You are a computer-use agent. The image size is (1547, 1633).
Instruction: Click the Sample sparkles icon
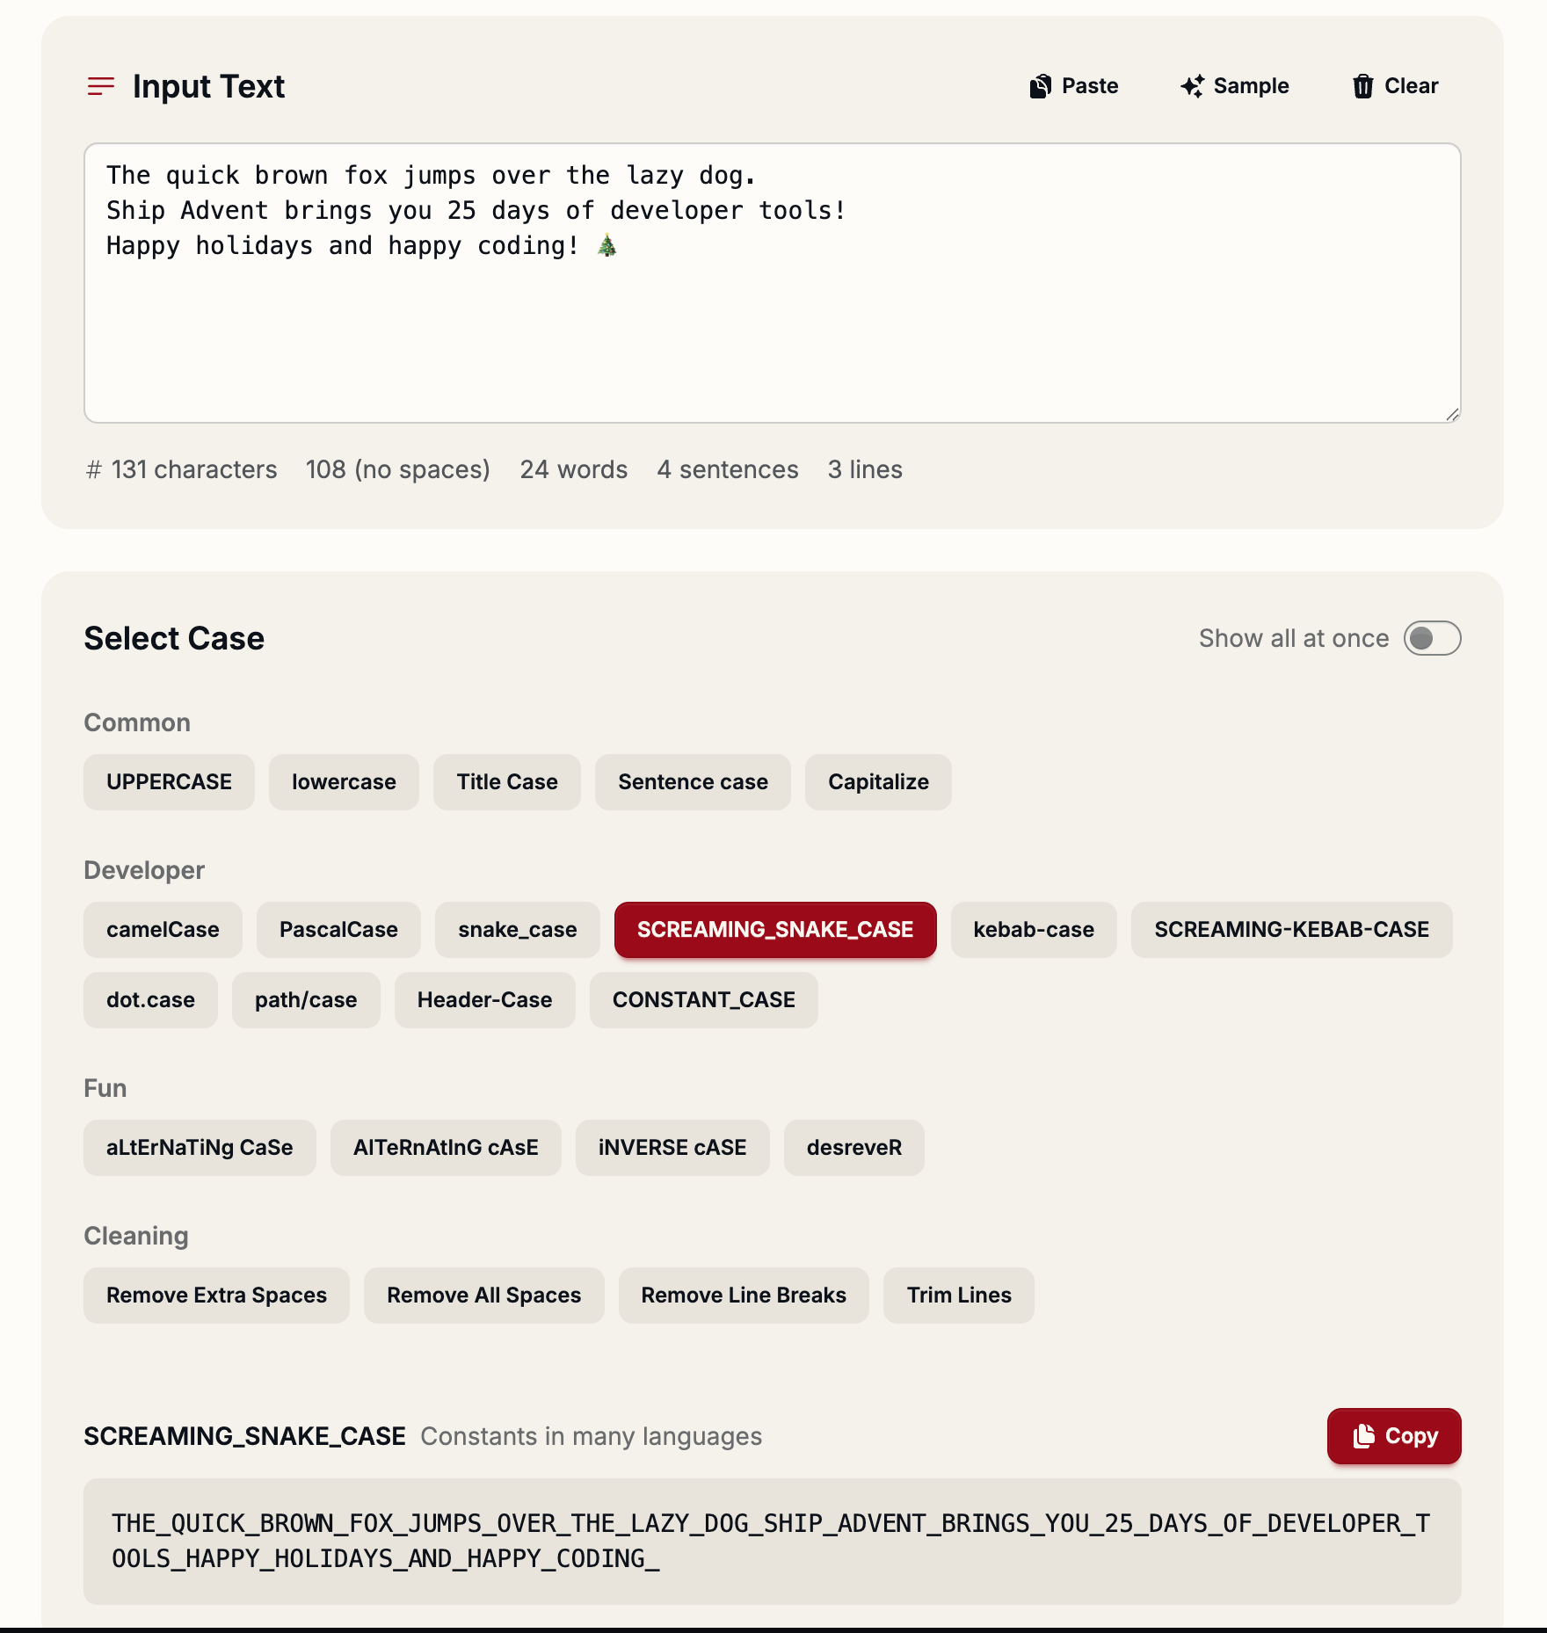(x=1191, y=85)
